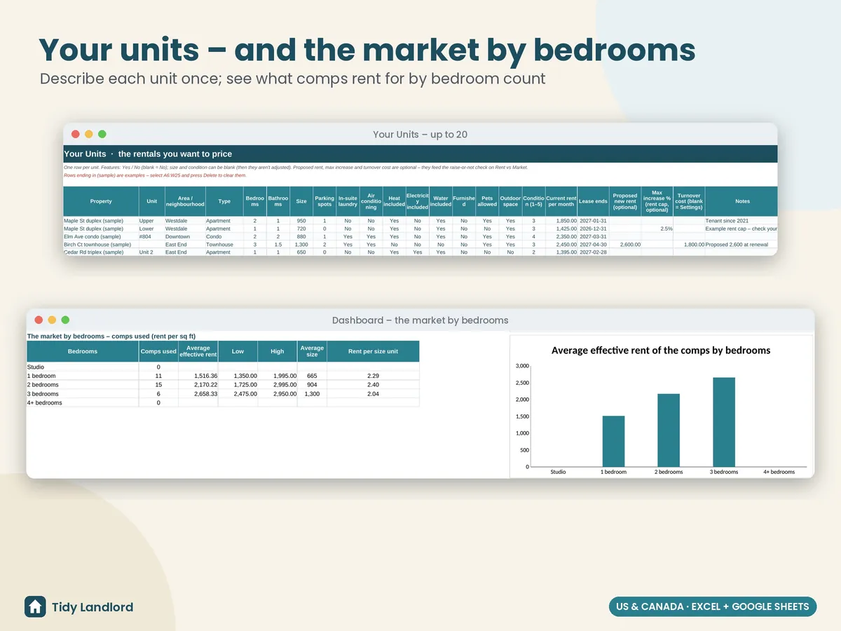Select the 2.29 rent per size cell
The height and width of the screenshot is (631, 841).
click(x=373, y=376)
